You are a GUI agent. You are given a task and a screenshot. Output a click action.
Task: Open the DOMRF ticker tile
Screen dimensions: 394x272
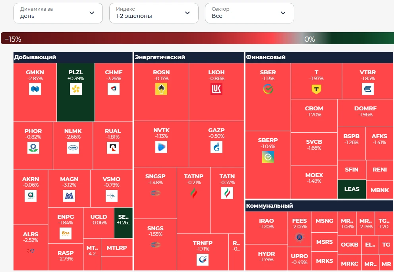tap(365, 113)
